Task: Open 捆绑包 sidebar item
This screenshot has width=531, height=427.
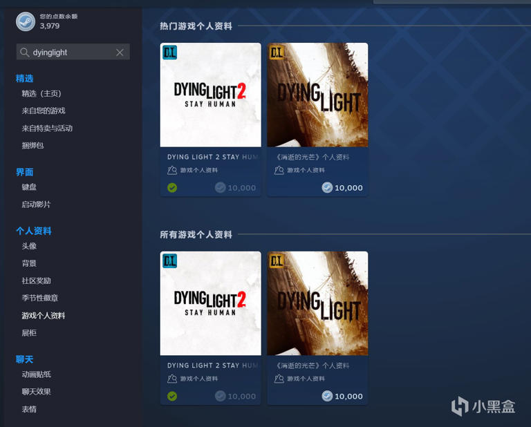Action: (33, 146)
